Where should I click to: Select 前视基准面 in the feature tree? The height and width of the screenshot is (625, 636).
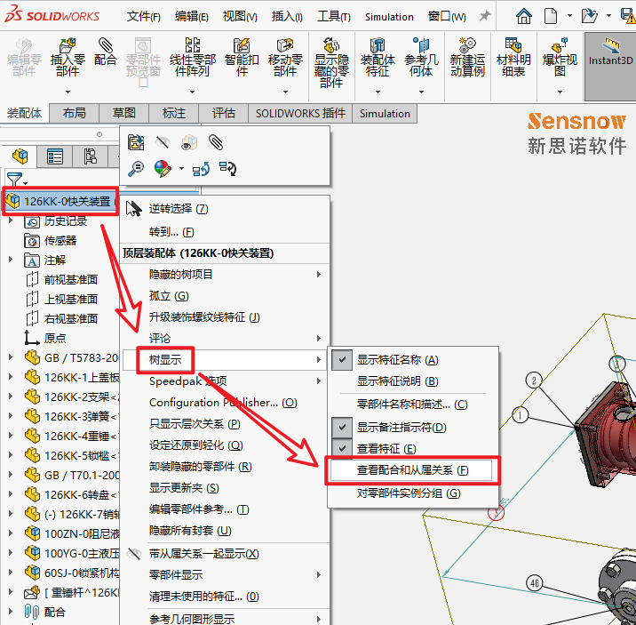[71, 280]
